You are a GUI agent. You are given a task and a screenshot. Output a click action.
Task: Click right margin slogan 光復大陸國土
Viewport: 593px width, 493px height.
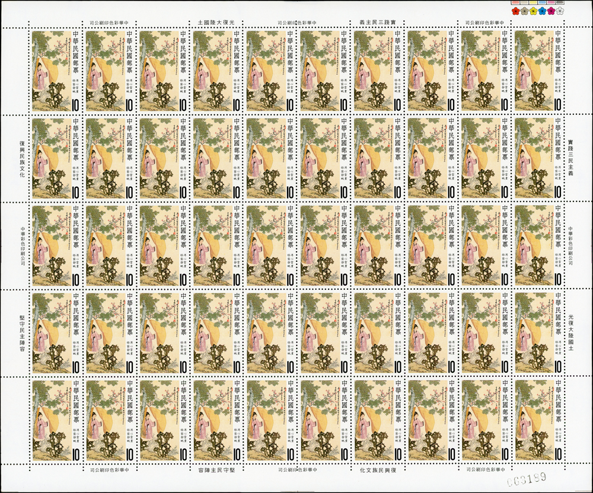tap(570, 332)
